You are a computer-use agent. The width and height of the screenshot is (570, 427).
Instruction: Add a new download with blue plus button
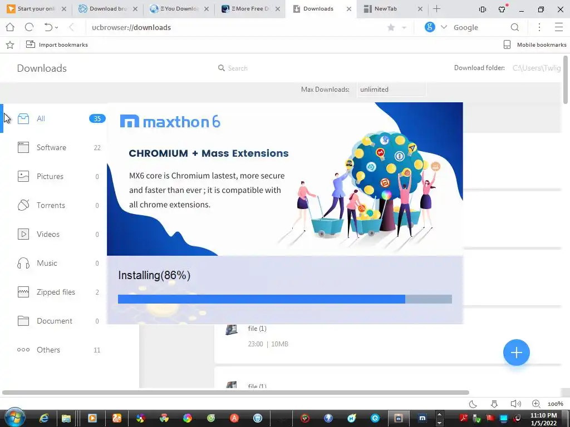click(x=516, y=352)
